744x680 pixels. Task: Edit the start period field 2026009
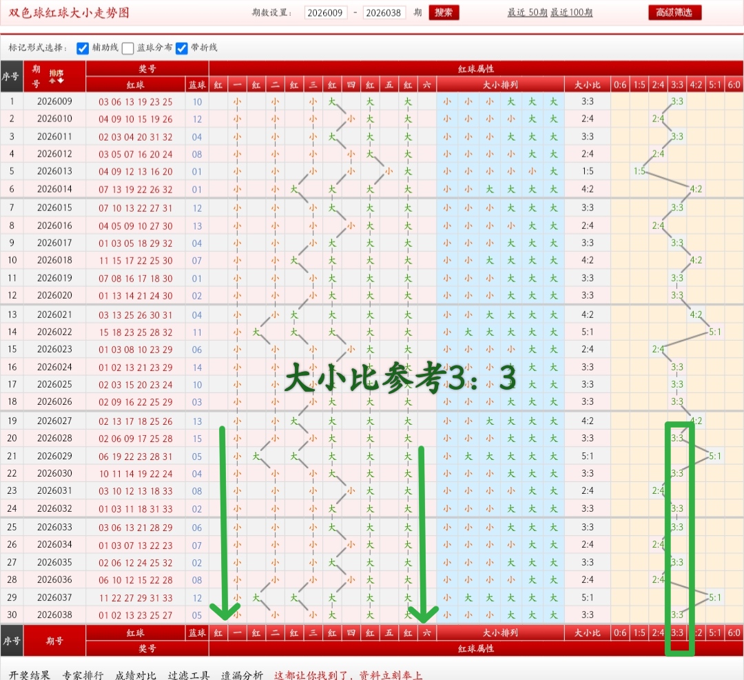325,12
